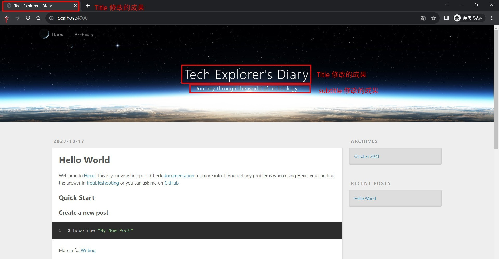Open the translate page icon

[x=423, y=18]
